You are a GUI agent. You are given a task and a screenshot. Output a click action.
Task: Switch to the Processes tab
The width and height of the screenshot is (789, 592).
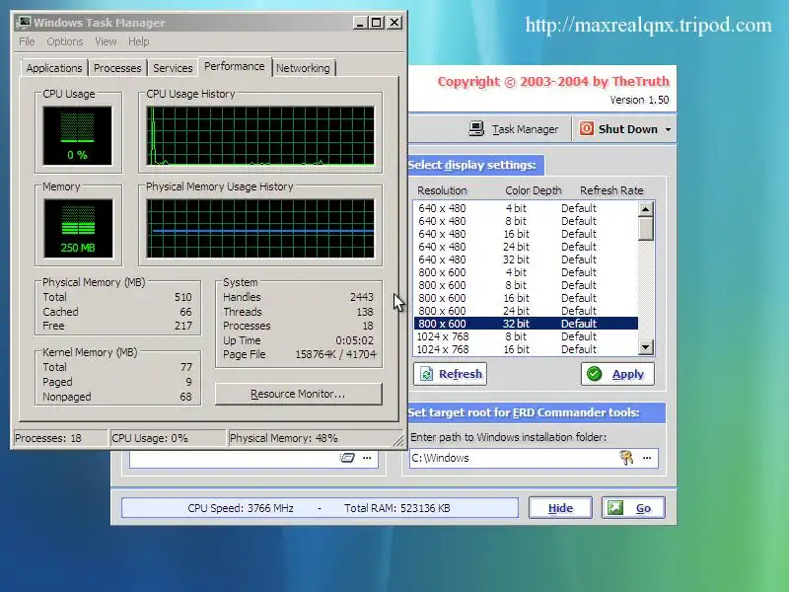(117, 68)
